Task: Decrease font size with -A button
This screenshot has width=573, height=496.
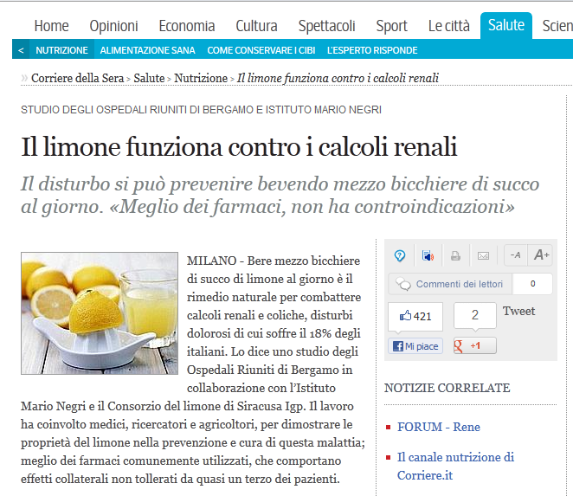Action: click(516, 255)
